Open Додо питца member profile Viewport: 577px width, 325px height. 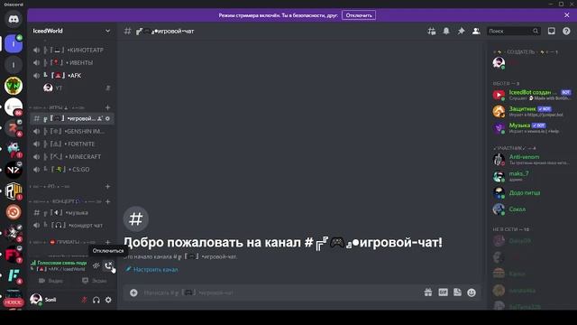point(532,192)
